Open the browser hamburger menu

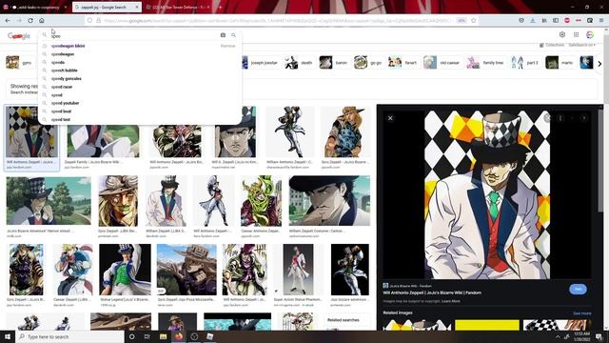(x=601, y=20)
